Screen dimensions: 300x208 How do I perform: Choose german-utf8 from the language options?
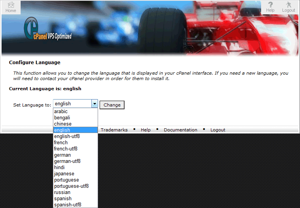coord(75,161)
